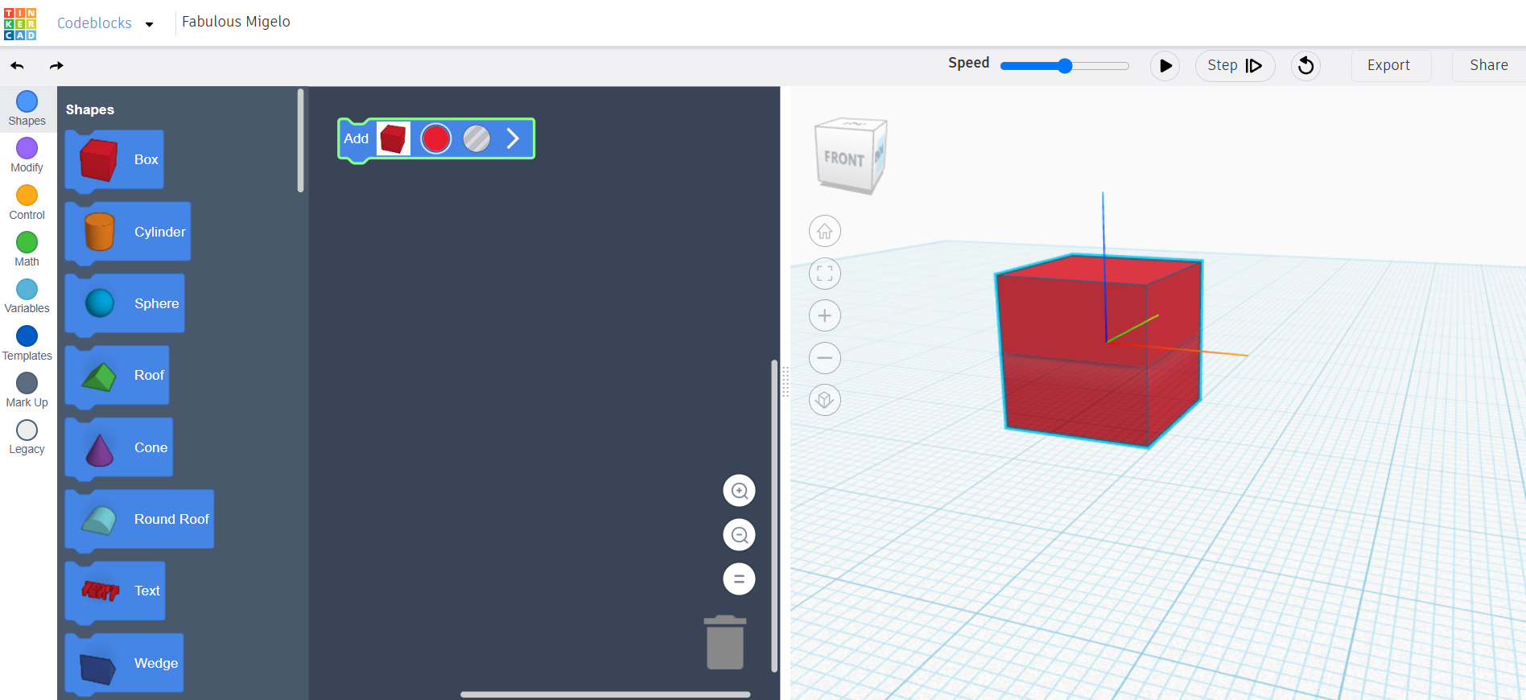Click the Tinkercad logo

pyautogui.click(x=20, y=23)
